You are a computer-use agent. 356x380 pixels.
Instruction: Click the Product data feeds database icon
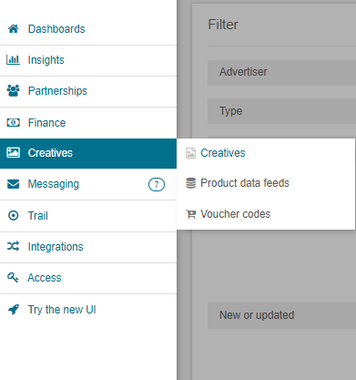(190, 183)
